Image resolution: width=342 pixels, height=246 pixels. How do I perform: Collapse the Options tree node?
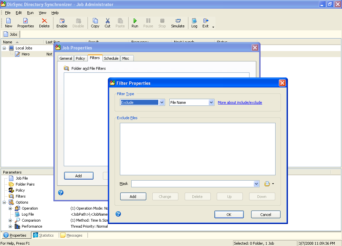tap(4, 202)
